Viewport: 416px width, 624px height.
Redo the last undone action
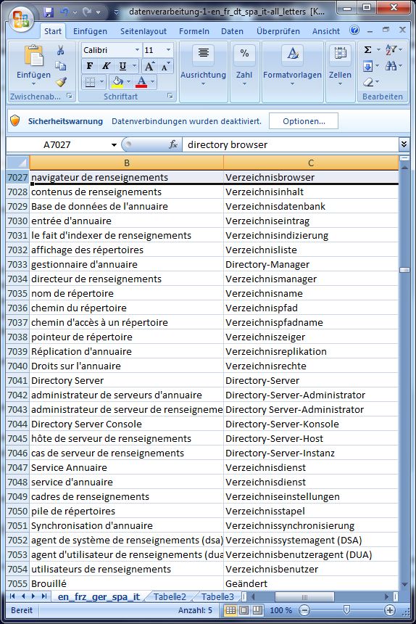(x=87, y=12)
